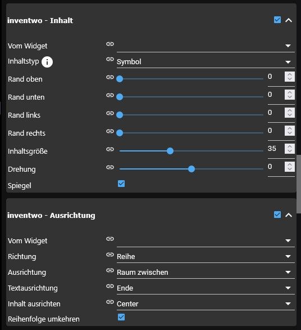Click the info icon beside Inhaltstyp
Image resolution: width=301 pixels, height=330 pixels.
tap(47, 62)
